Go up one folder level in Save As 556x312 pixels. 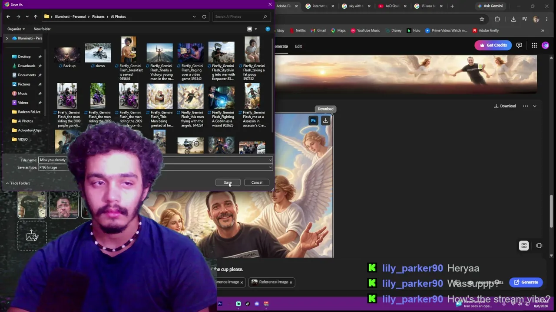[x=36, y=16]
